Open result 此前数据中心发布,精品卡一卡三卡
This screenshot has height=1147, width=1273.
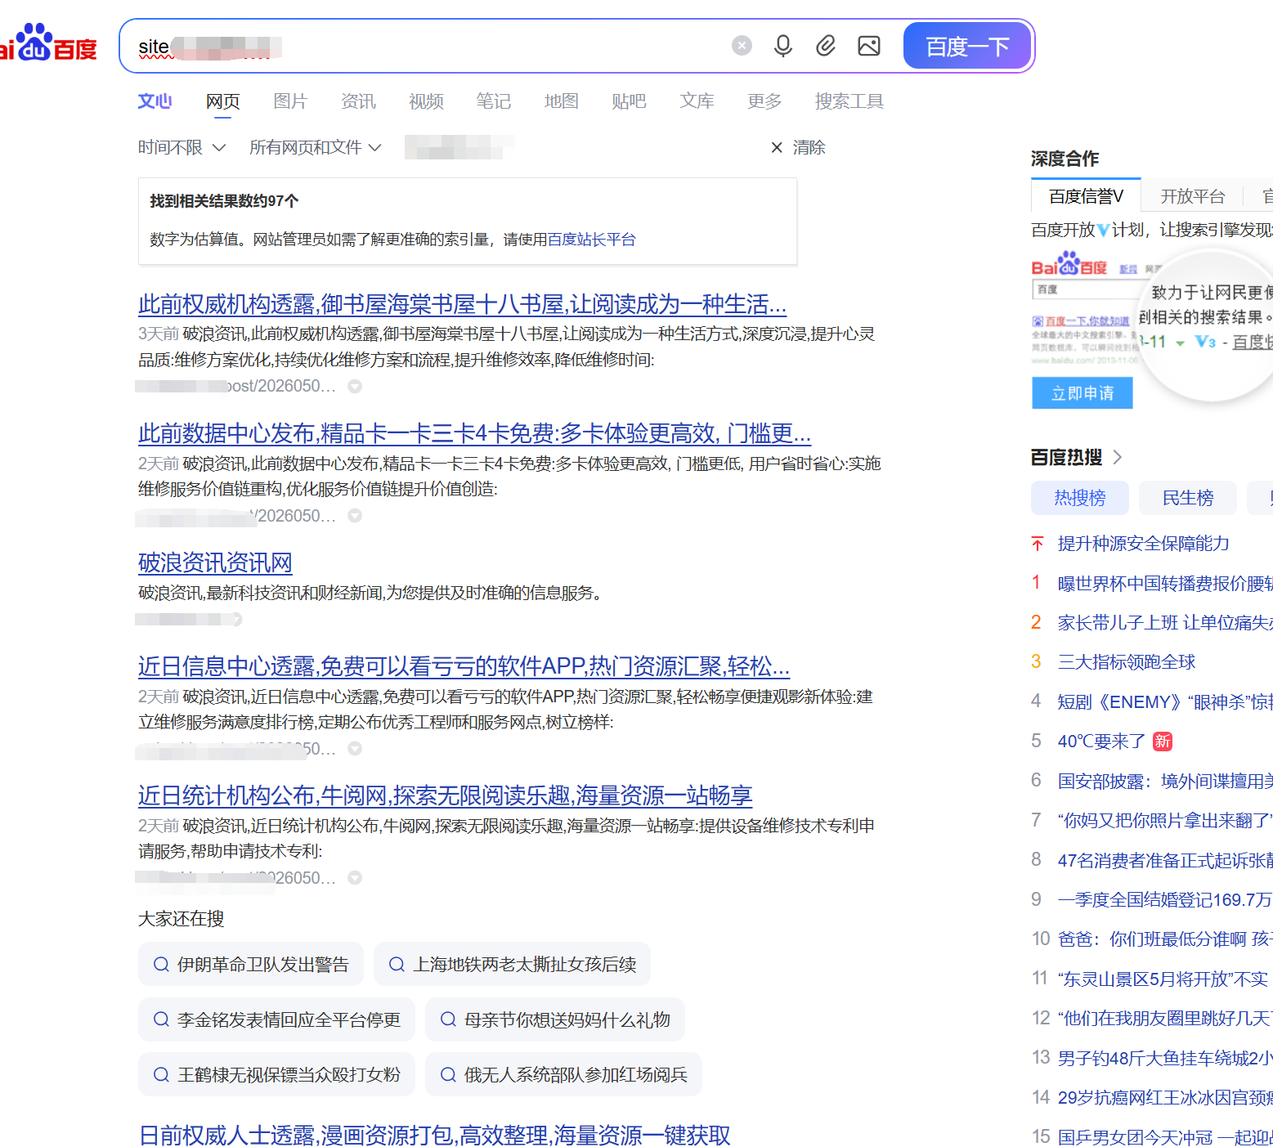click(474, 433)
